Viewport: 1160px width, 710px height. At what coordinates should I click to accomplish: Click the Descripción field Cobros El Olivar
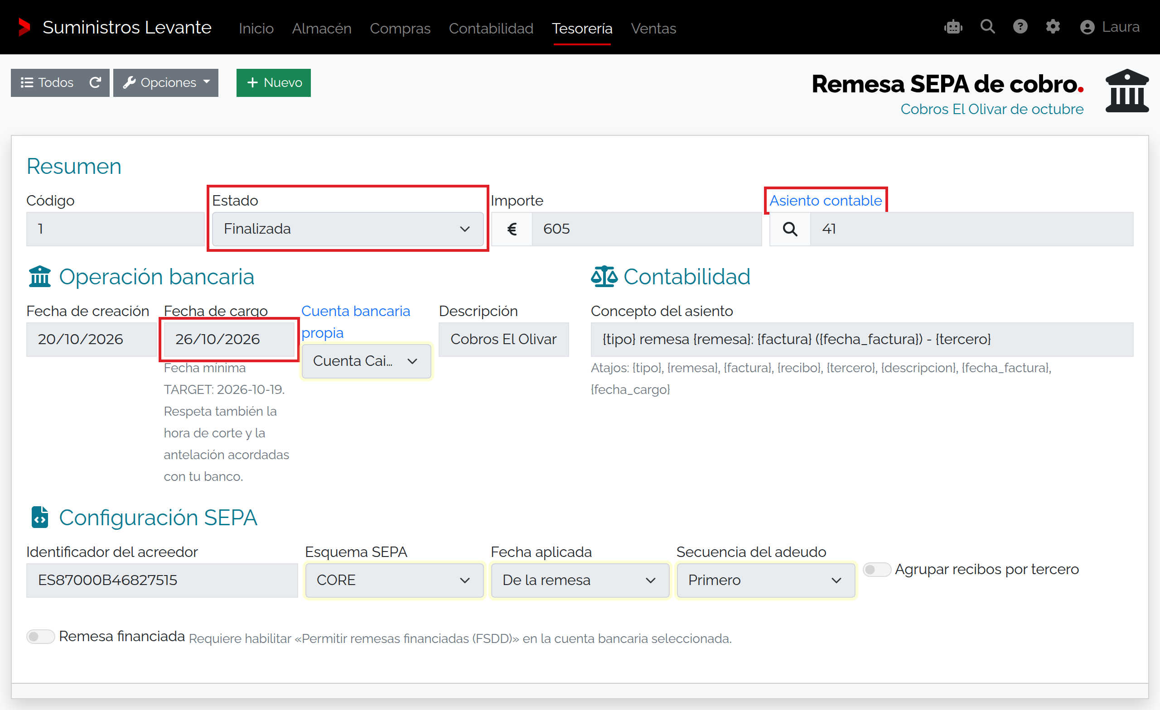tap(503, 339)
